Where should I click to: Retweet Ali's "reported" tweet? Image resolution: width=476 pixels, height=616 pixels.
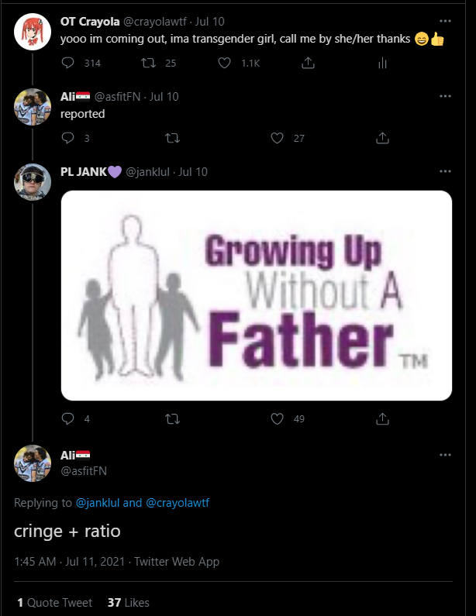[172, 138]
